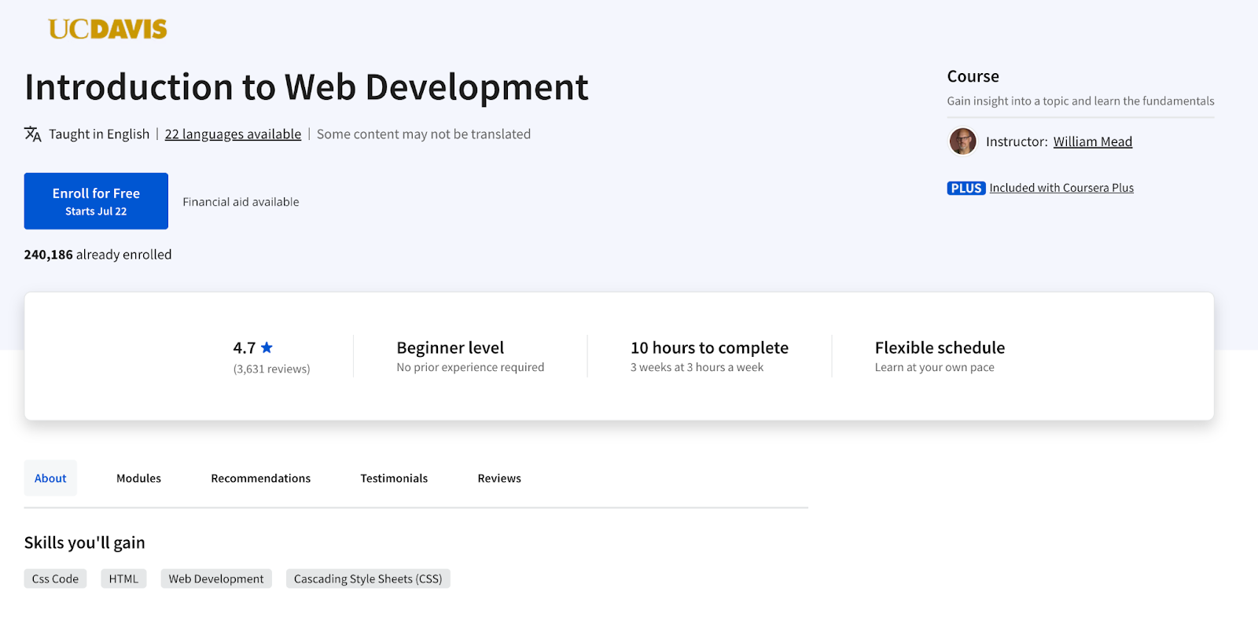Click the 240,186 already enrolled text
This screenshot has width=1258, height=621.
(97, 255)
